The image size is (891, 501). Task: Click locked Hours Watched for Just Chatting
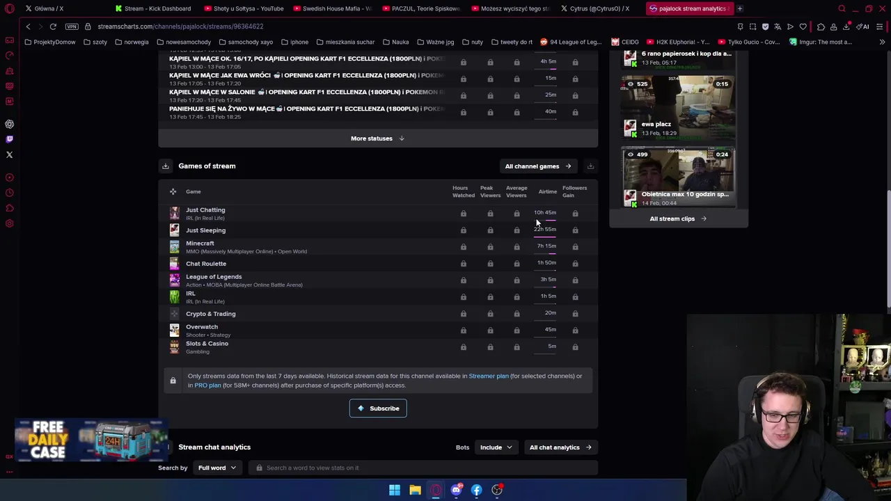point(464,214)
